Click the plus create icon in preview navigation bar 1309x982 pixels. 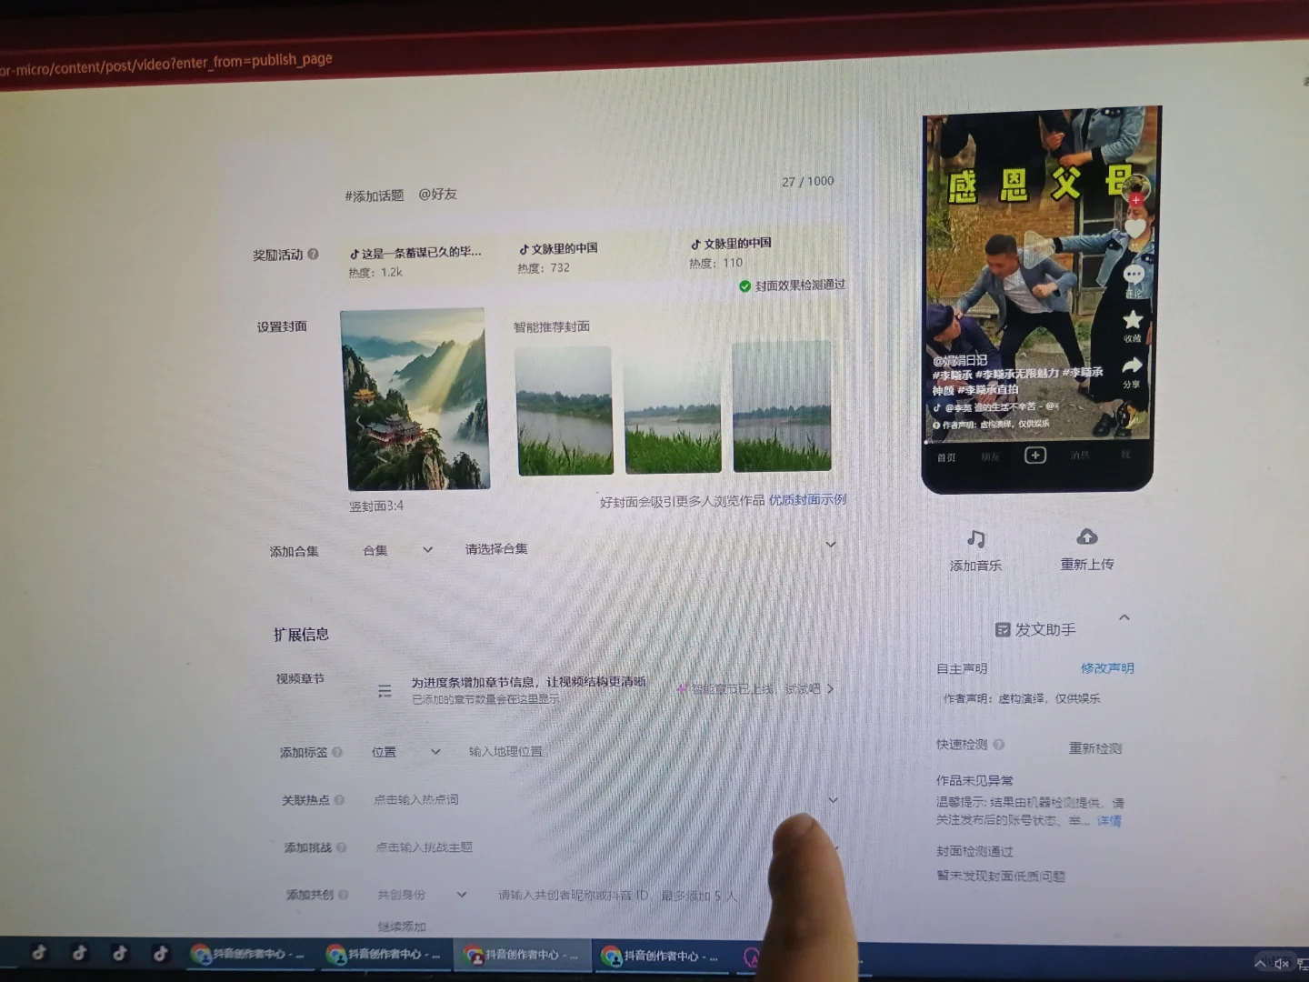1035,456
